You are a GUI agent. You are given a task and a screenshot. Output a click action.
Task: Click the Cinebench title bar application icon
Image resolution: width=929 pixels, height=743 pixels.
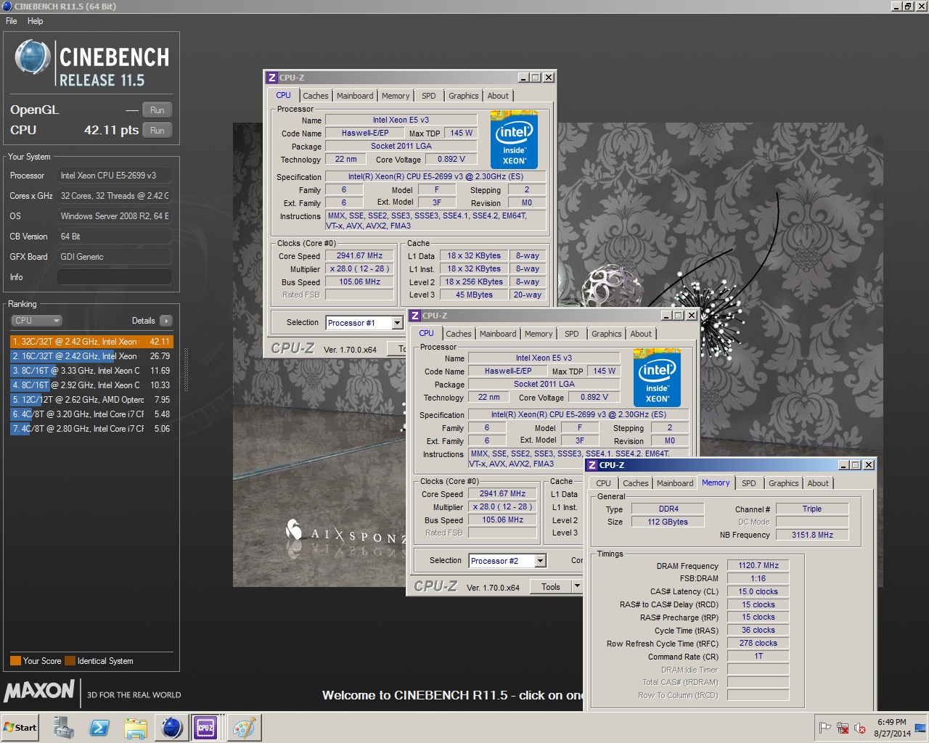[7, 6]
